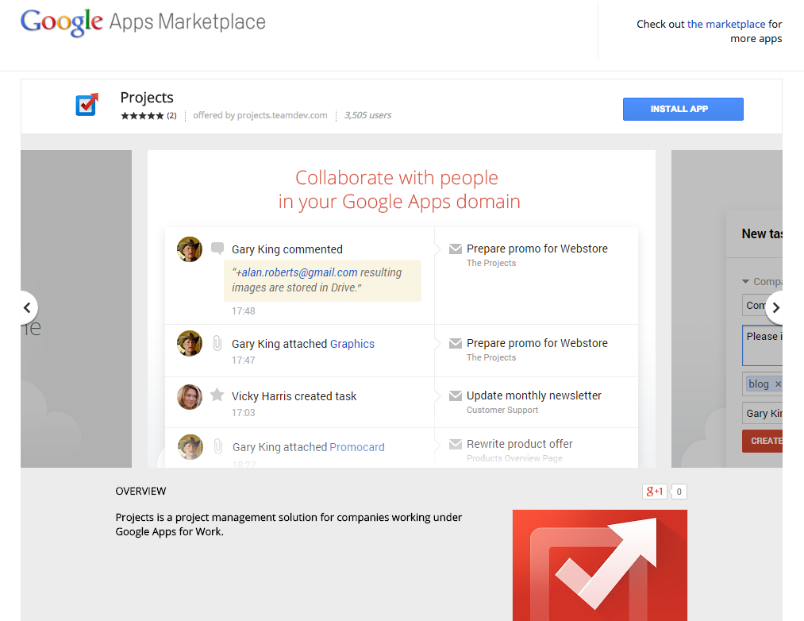Click the red Create button
804x621 pixels.
[x=763, y=441]
